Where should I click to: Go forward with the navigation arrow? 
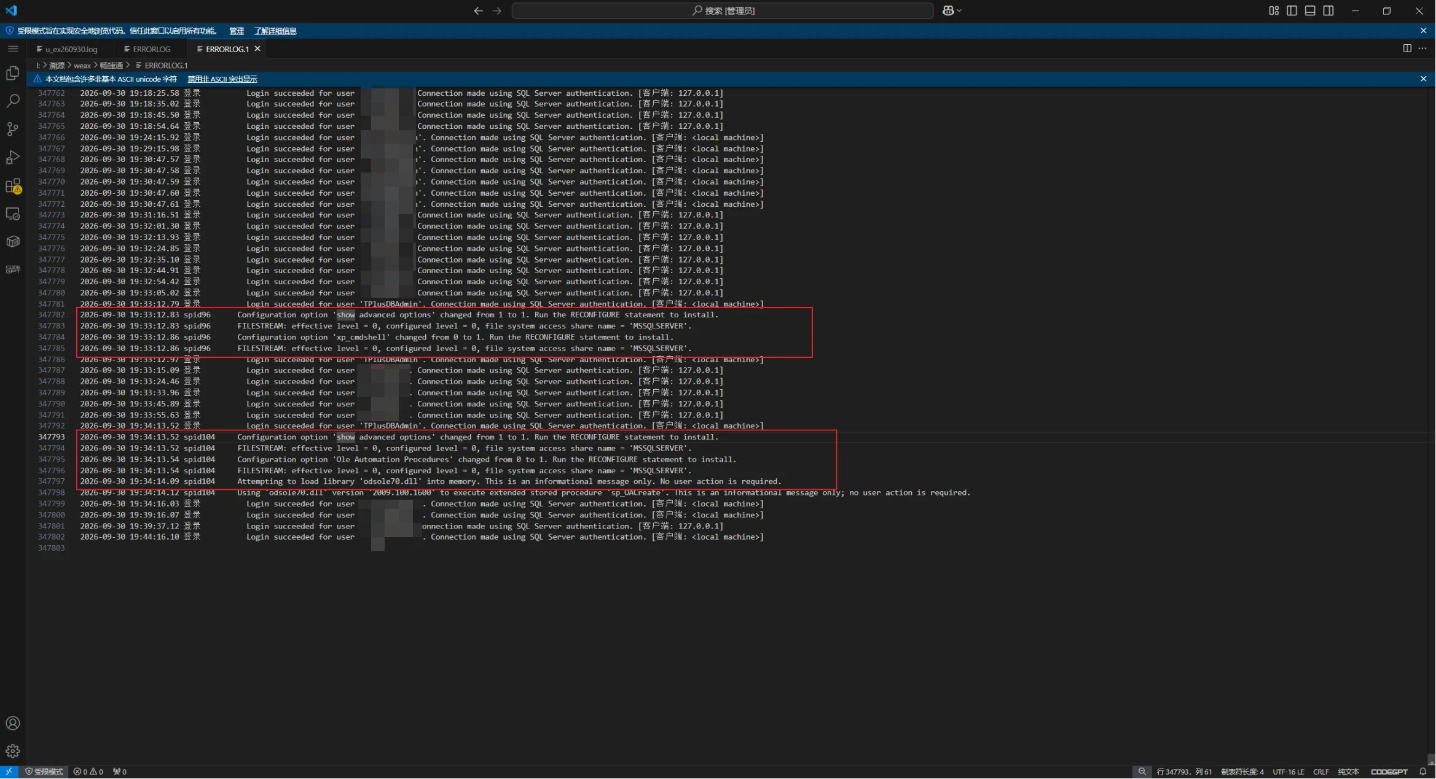(496, 10)
